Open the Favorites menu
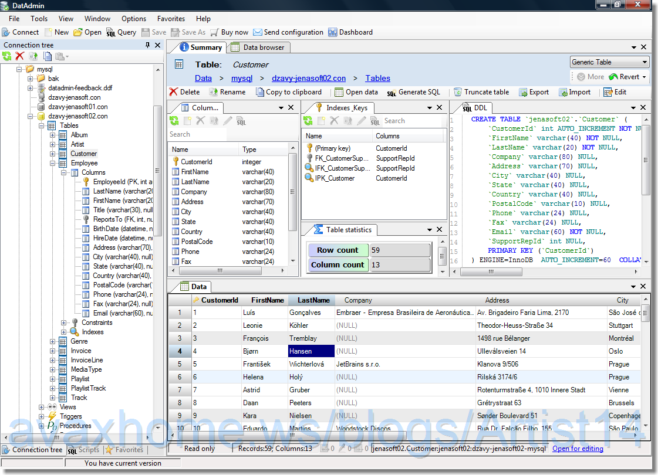 (x=171, y=19)
